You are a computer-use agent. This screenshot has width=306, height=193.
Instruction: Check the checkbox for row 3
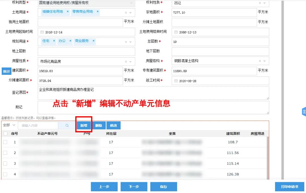tap(5, 164)
